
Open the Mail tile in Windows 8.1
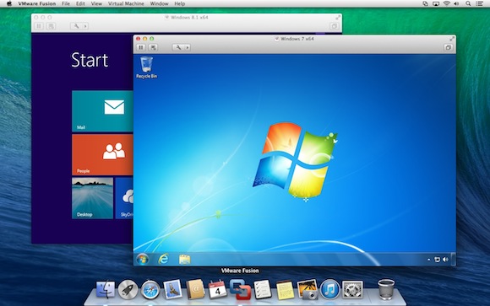tap(102, 111)
